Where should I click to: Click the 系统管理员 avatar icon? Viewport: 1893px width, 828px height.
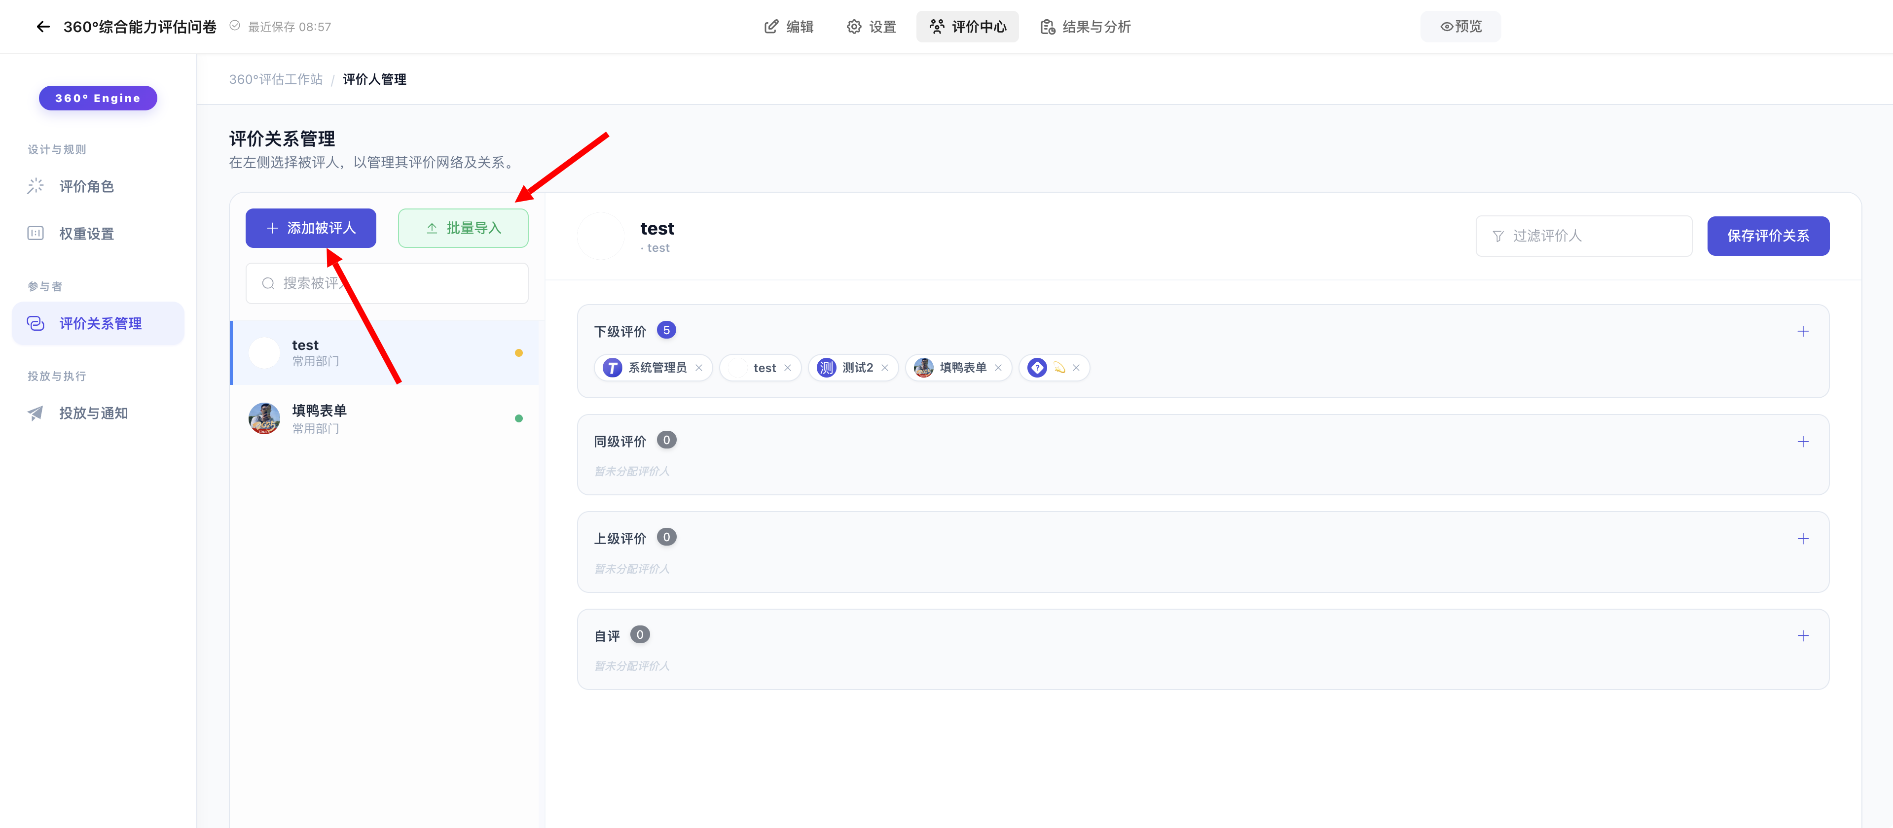tap(612, 368)
